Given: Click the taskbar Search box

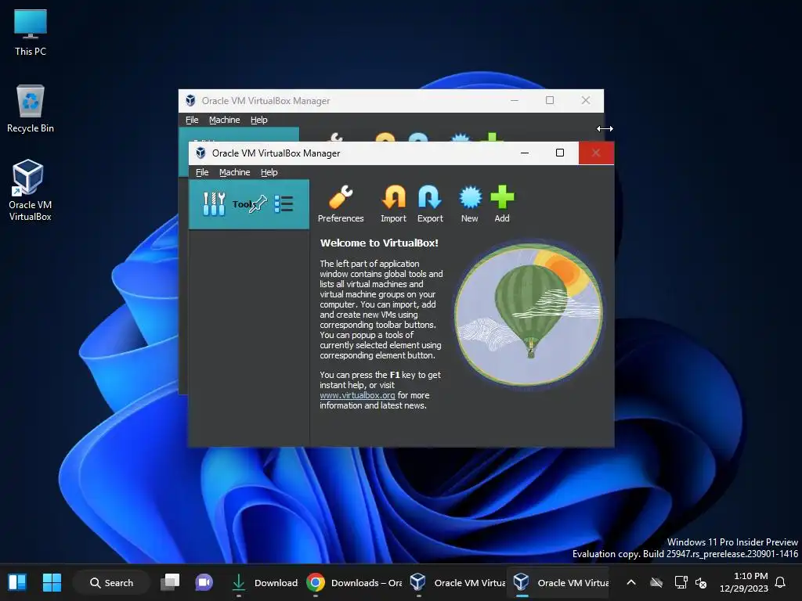Looking at the screenshot, I should point(111,582).
